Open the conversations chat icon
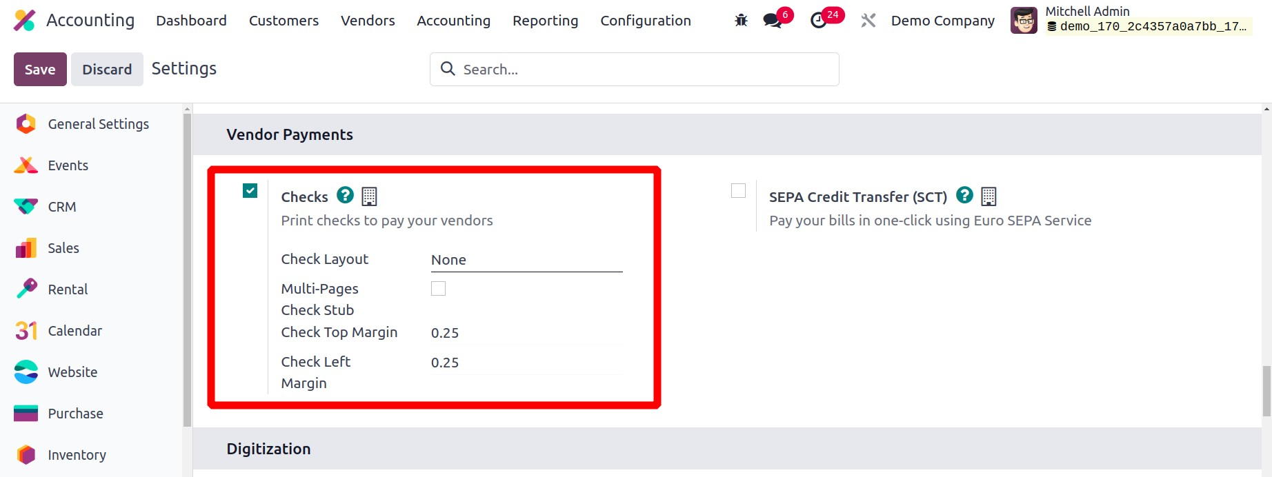This screenshot has height=477, width=1272. (773, 21)
